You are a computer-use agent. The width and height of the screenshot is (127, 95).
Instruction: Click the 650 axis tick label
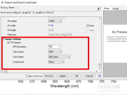click(67, 82)
